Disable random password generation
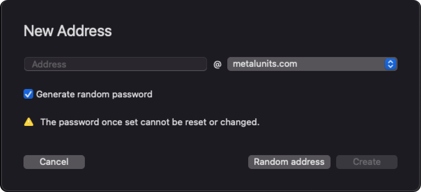The height and width of the screenshot is (192, 421). pyautogui.click(x=28, y=94)
